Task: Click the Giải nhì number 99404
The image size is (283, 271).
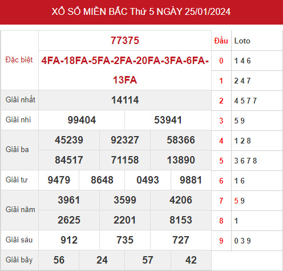Action: coord(82,120)
